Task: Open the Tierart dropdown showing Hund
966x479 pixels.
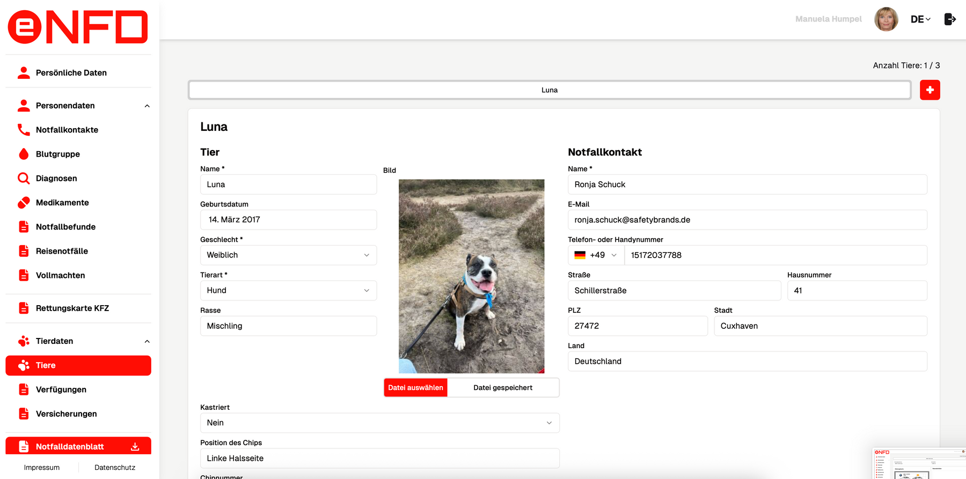Action: [x=288, y=291]
